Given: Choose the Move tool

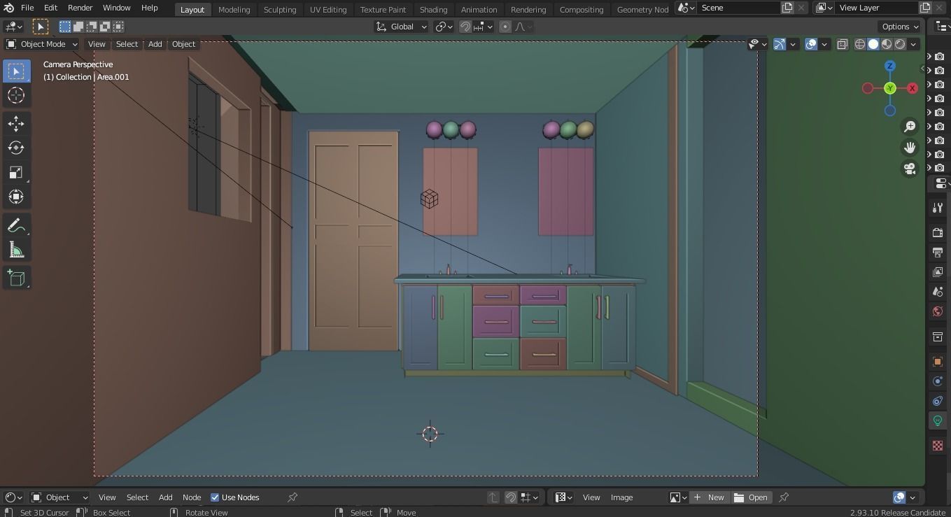Looking at the screenshot, I should (x=16, y=124).
